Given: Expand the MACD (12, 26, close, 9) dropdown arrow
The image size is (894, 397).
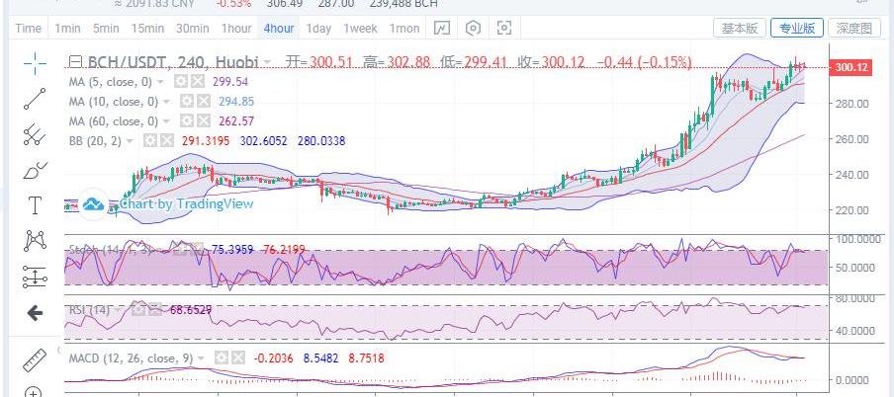Looking at the screenshot, I should pos(202,357).
